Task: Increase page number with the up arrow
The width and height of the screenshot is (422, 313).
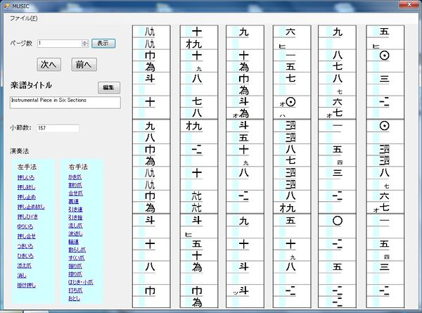Action: click(84, 41)
